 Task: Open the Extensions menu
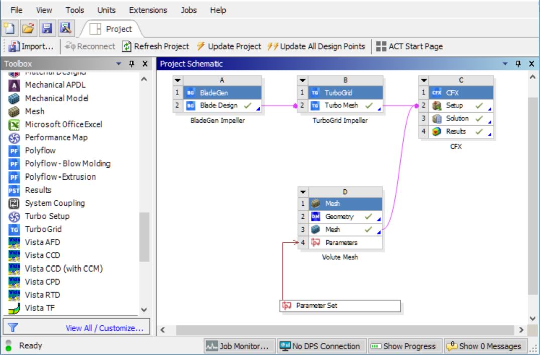pyautogui.click(x=148, y=10)
